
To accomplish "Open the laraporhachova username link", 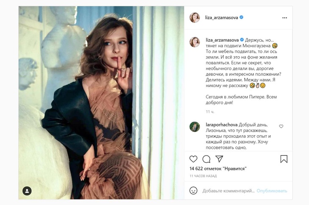I will tap(221, 125).
